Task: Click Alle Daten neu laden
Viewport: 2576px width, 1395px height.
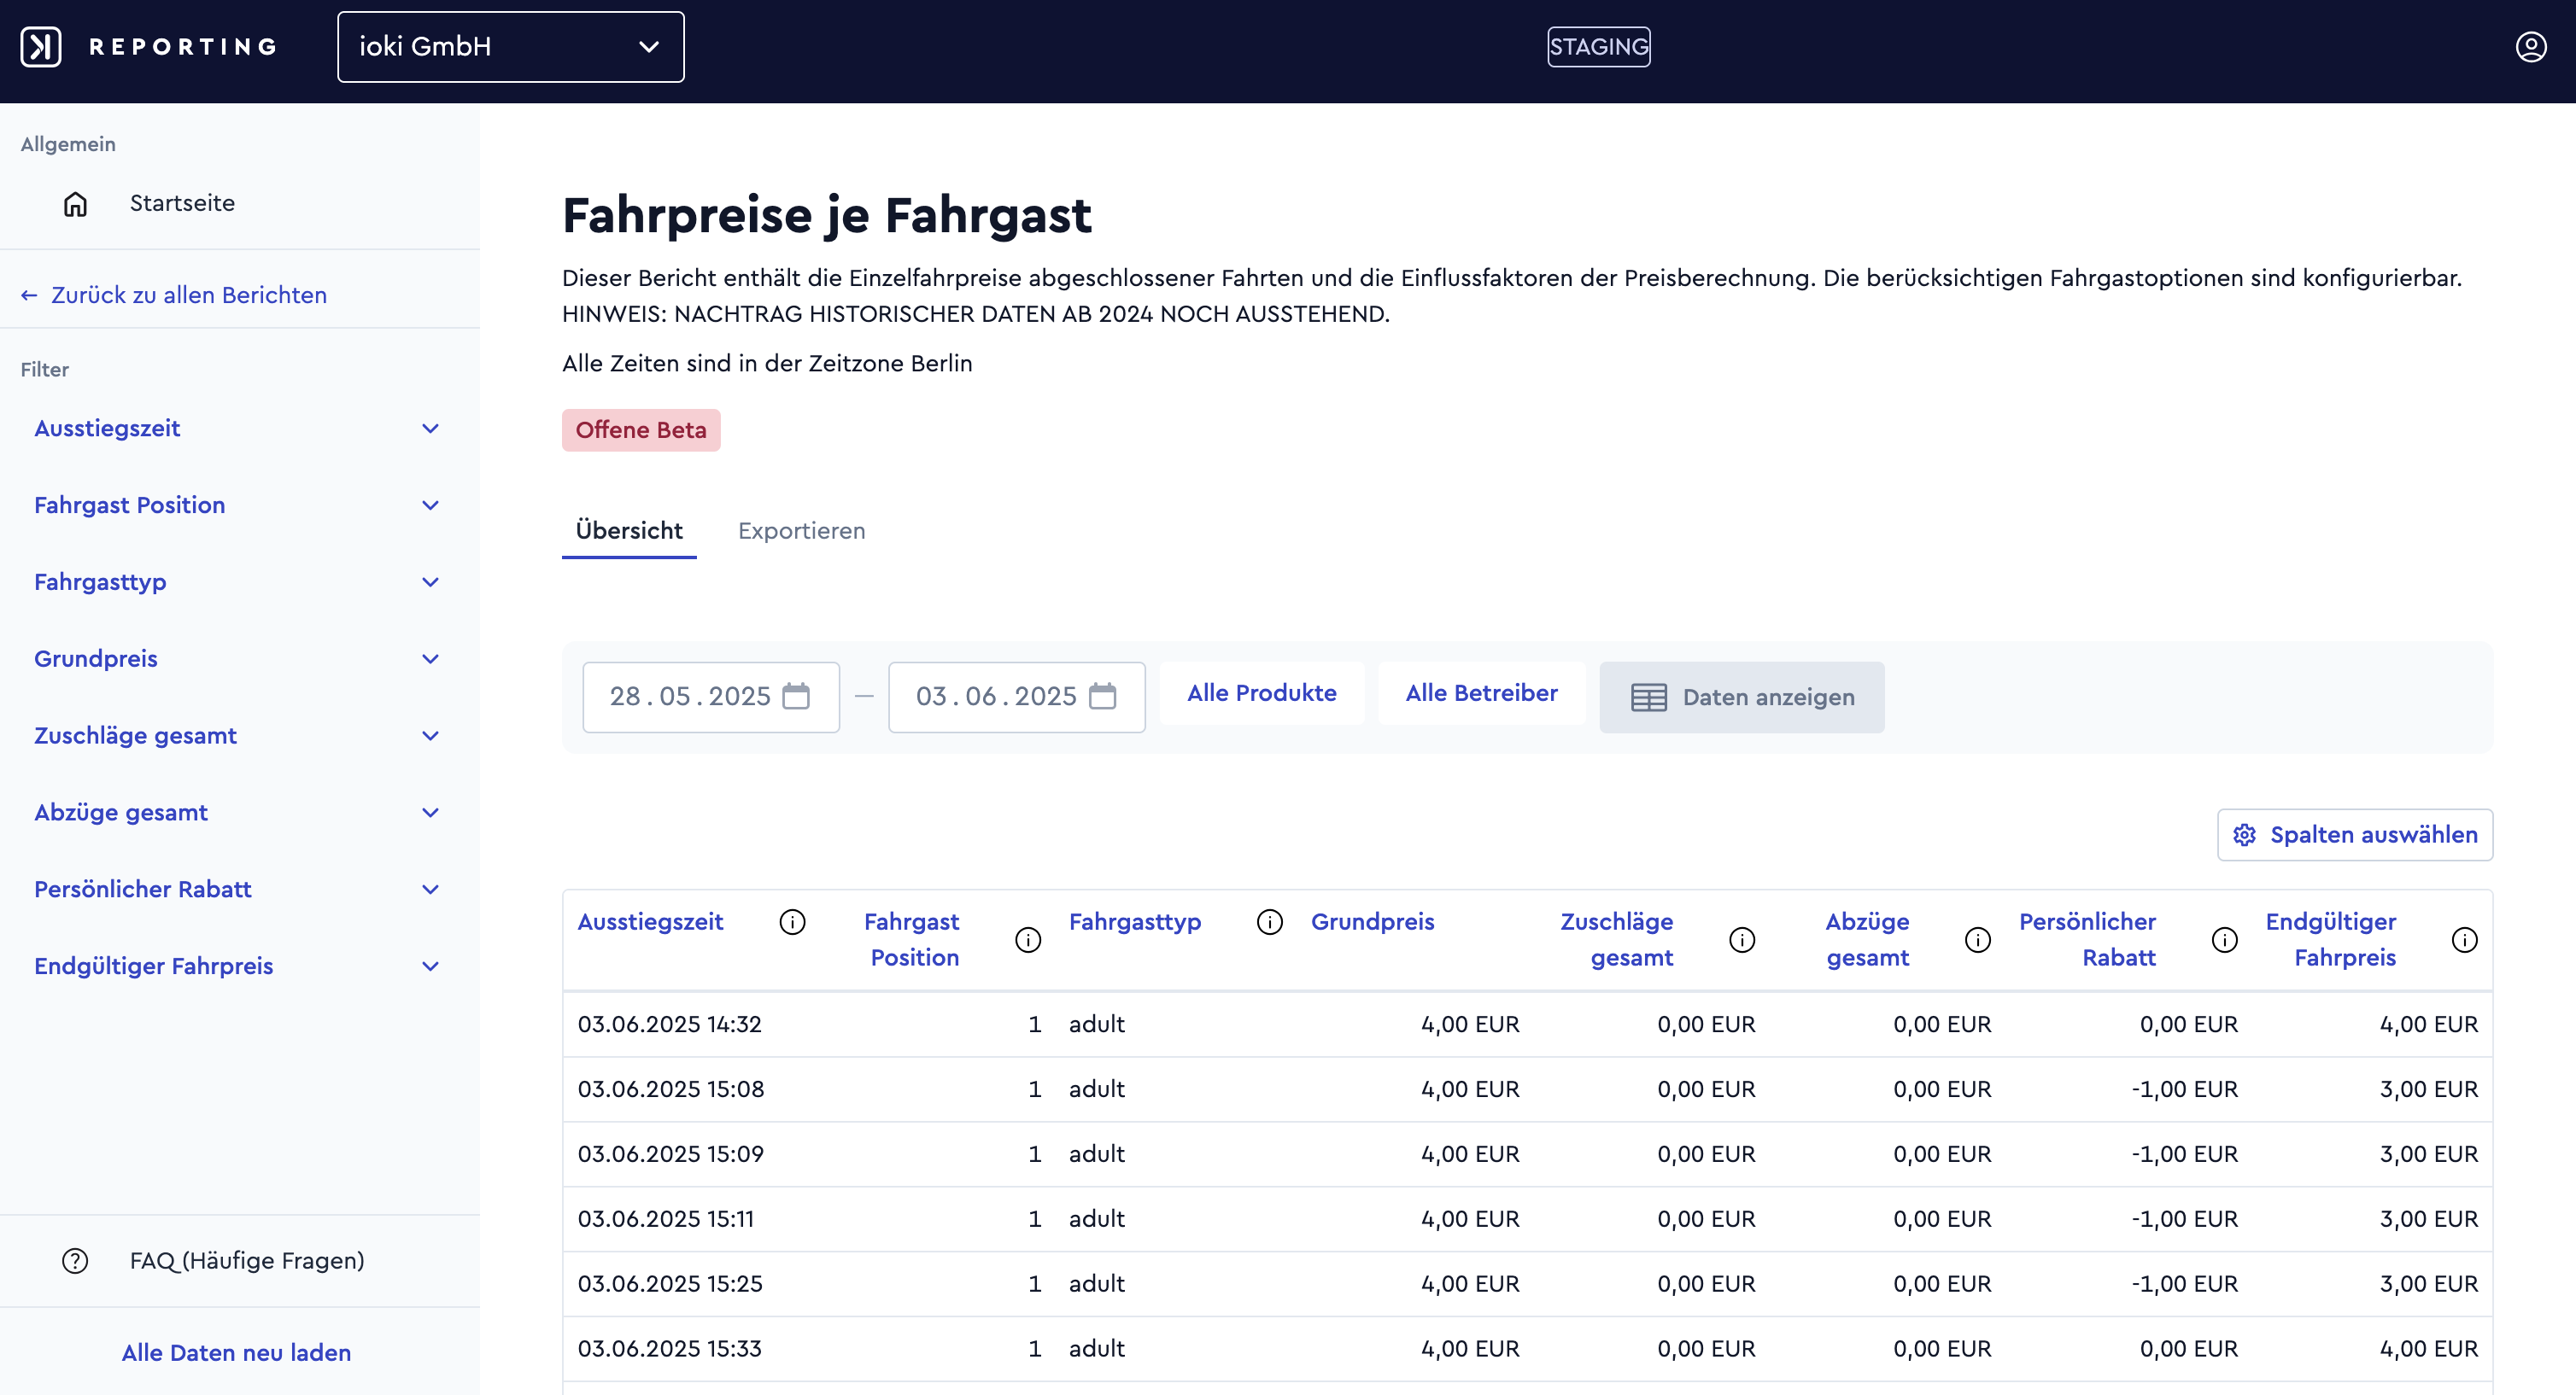Action: tap(237, 1353)
